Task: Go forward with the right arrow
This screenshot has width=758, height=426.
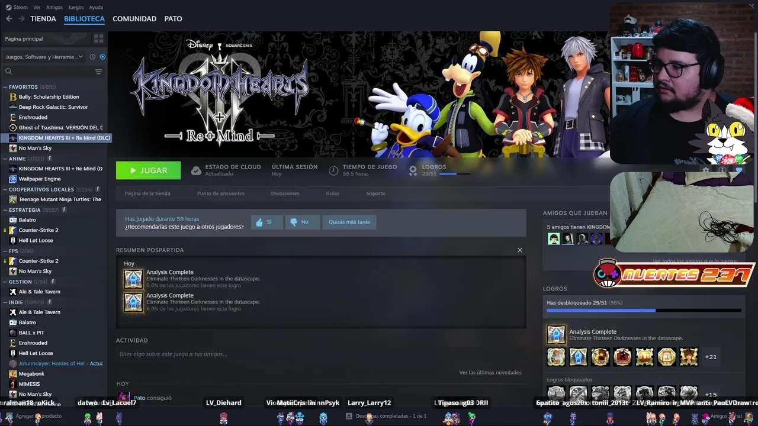Action: pos(22,19)
